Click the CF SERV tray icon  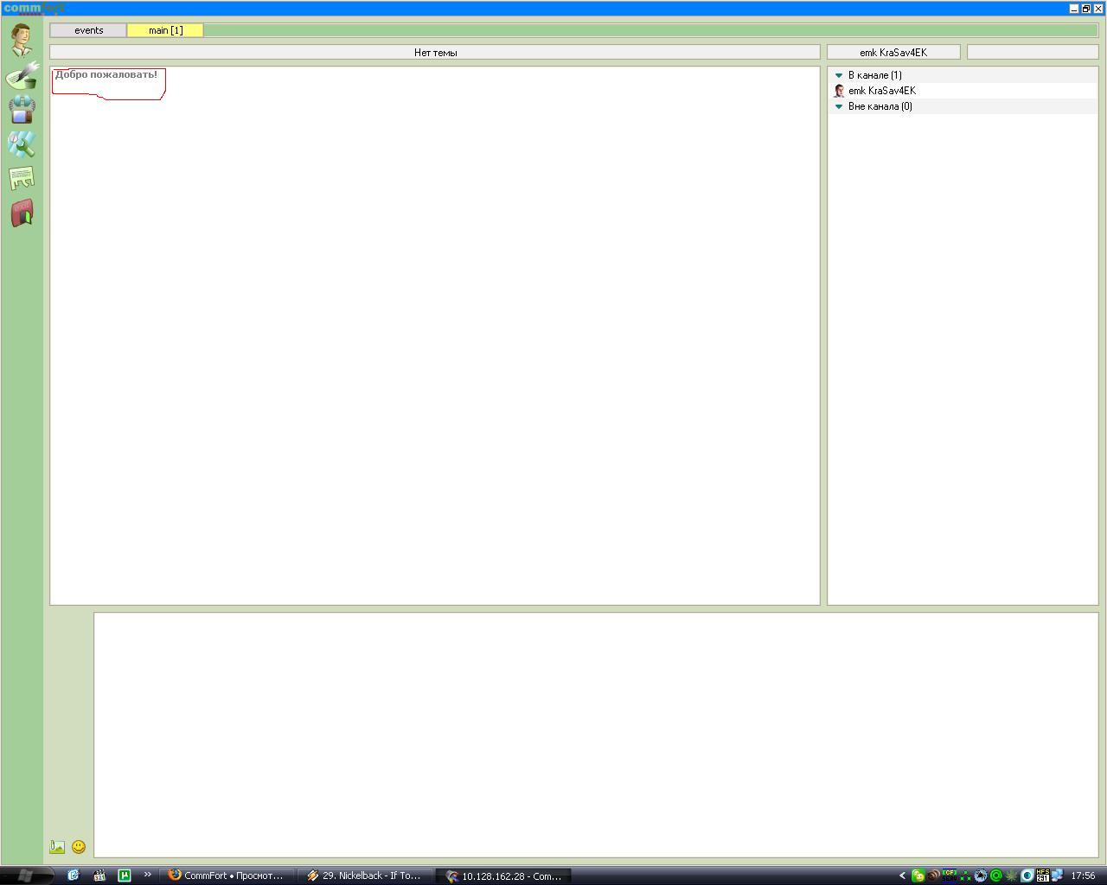point(950,875)
